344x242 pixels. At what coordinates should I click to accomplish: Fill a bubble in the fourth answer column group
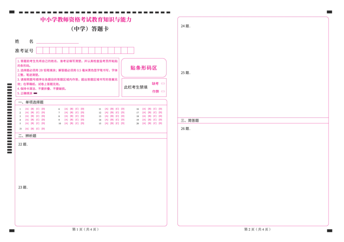coord(152,116)
